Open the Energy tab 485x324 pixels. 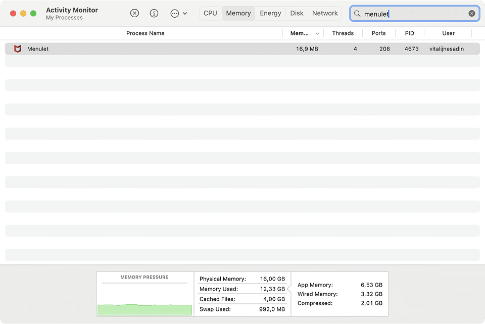271,13
